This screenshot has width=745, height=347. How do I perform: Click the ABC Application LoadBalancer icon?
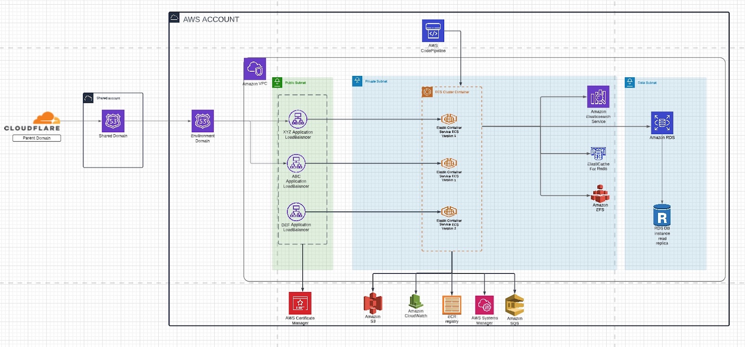click(296, 163)
